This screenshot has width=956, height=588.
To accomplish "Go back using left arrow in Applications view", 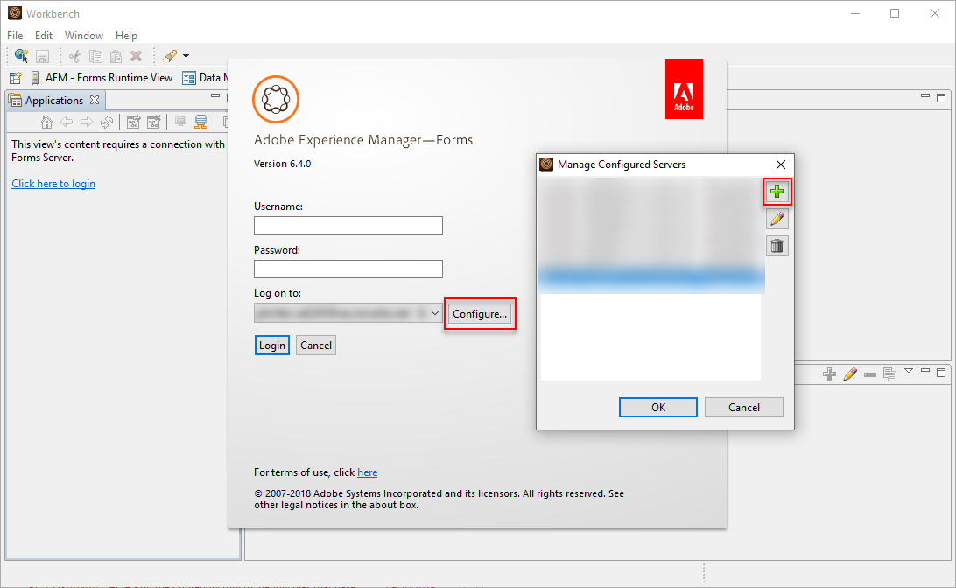I will pyautogui.click(x=67, y=122).
